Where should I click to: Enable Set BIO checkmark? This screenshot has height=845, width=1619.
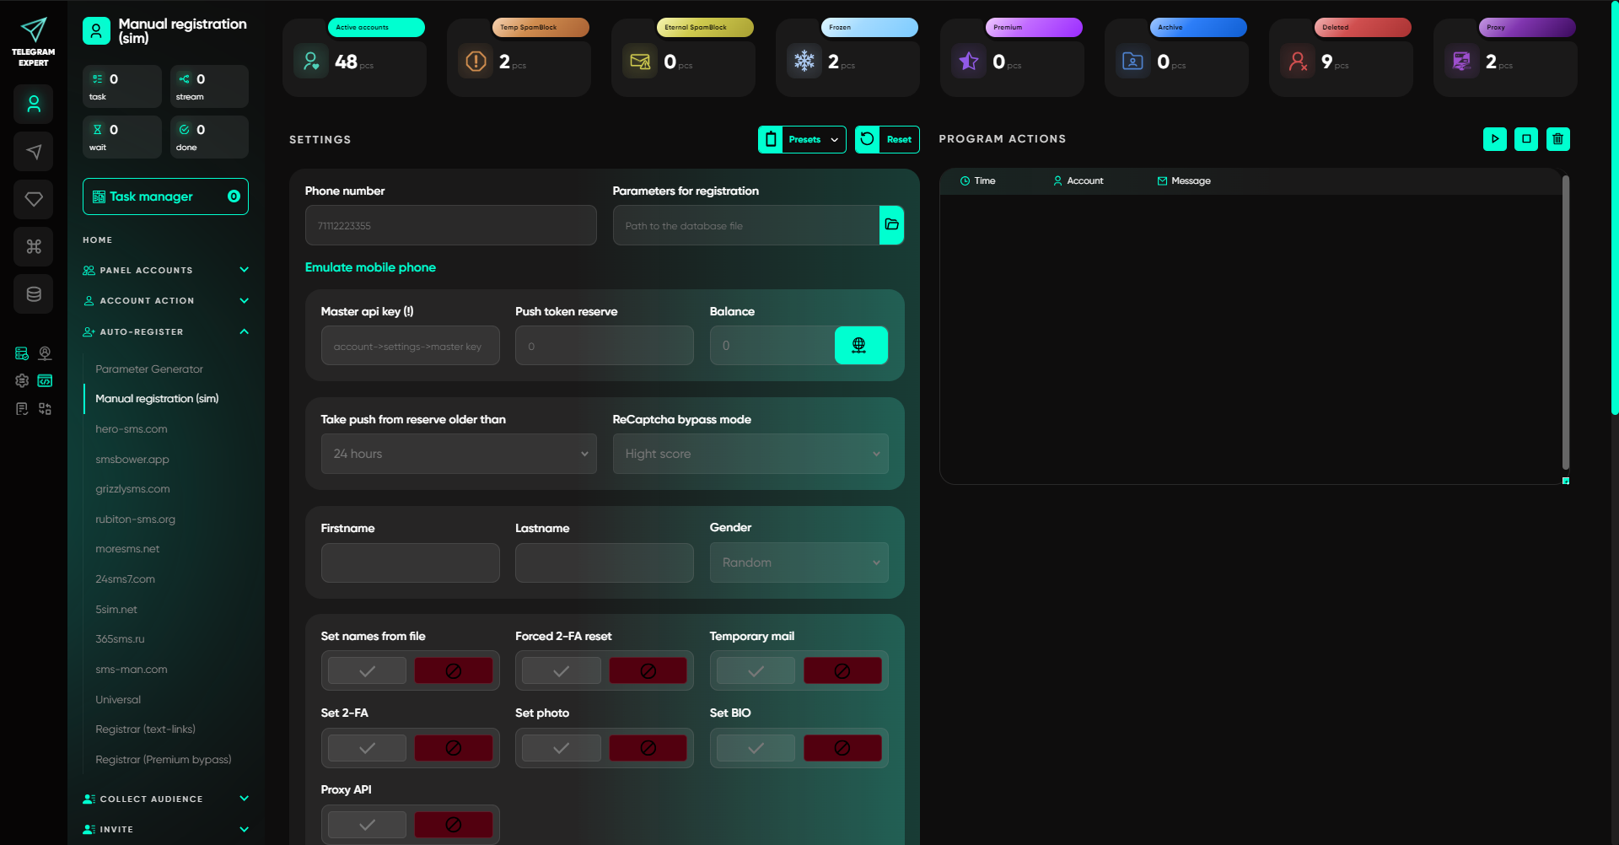pyautogui.click(x=756, y=748)
